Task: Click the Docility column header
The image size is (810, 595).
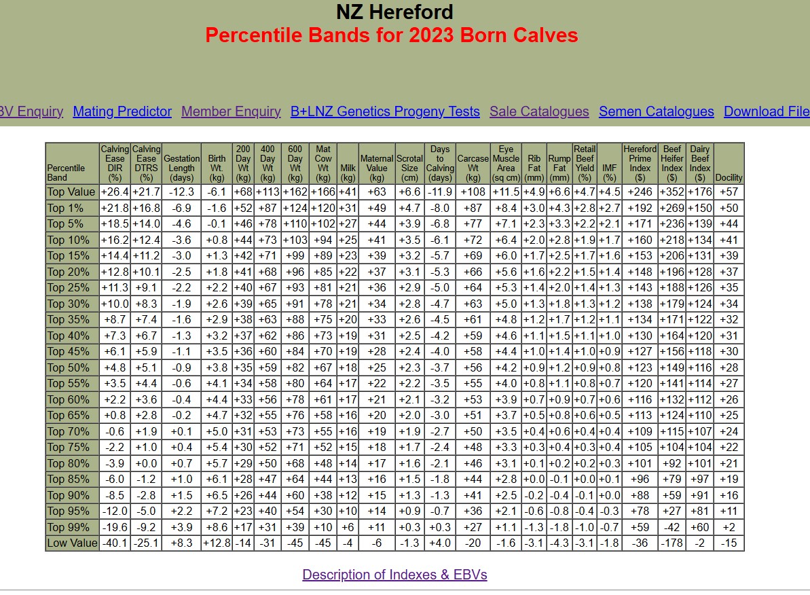Action: point(729,164)
